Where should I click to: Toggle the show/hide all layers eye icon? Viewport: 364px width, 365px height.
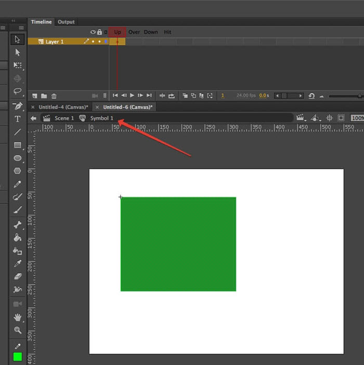[93, 32]
